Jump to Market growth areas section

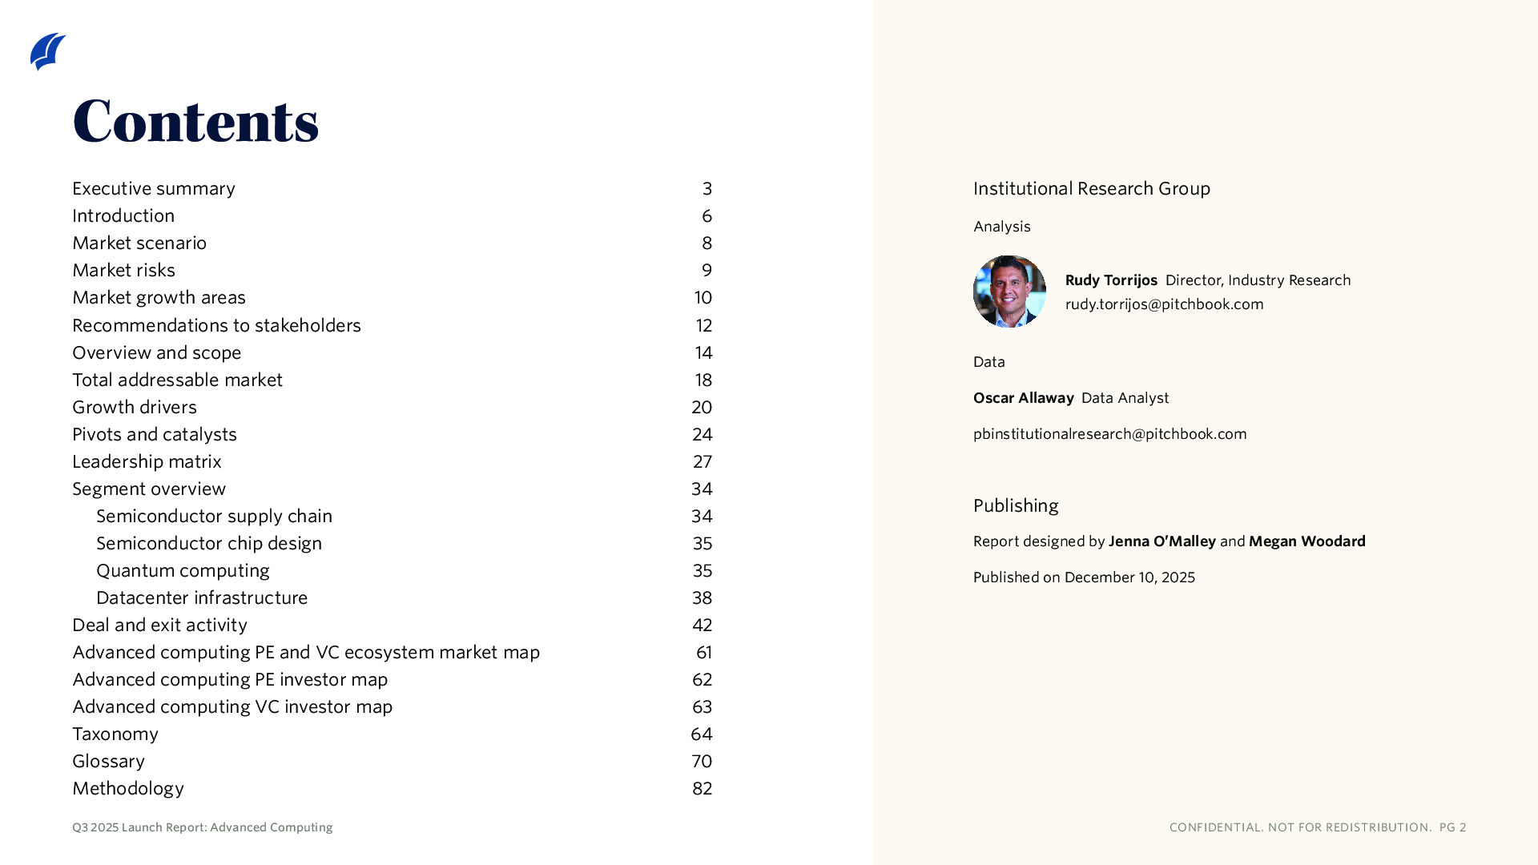(x=159, y=297)
